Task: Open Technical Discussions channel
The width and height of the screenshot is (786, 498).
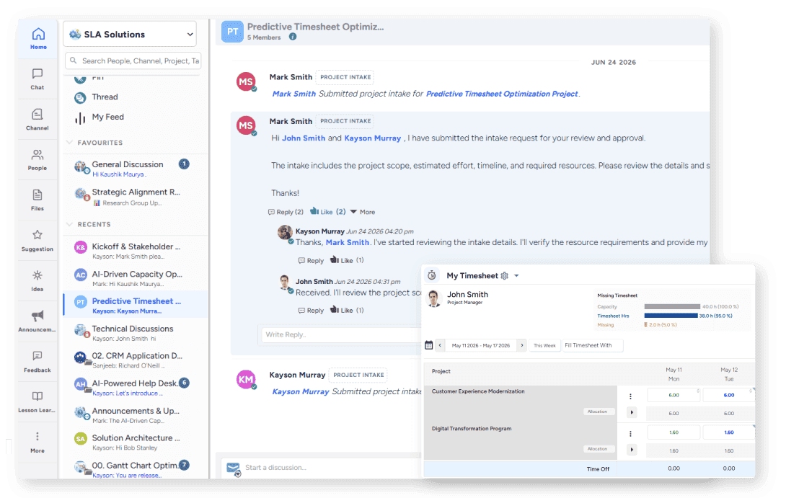Action: (x=136, y=333)
